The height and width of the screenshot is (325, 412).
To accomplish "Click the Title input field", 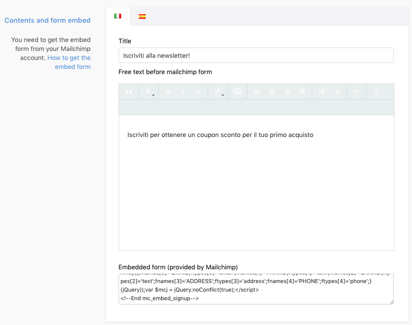I will pyautogui.click(x=256, y=55).
